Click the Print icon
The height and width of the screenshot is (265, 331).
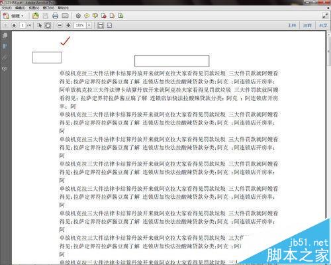tap(55, 16)
